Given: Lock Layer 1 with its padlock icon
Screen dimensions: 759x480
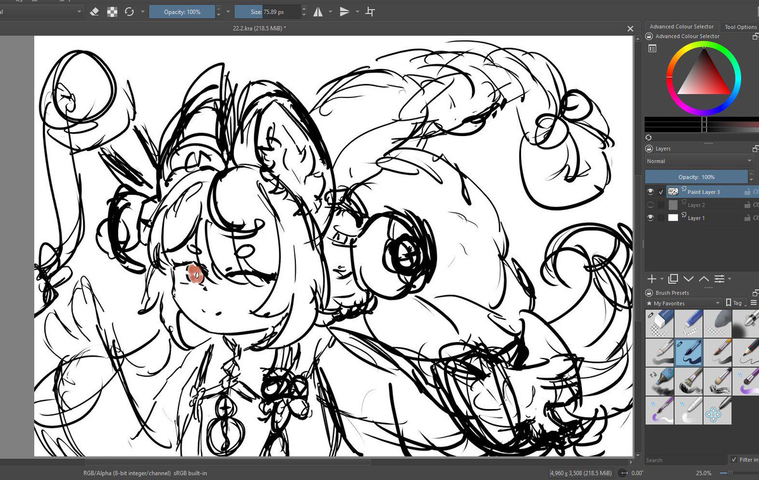Looking at the screenshot, I should pos(748,218).
